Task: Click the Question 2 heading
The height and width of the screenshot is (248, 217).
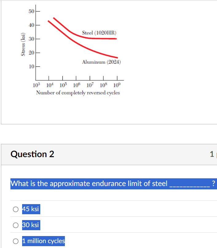Action: [32, 154]
